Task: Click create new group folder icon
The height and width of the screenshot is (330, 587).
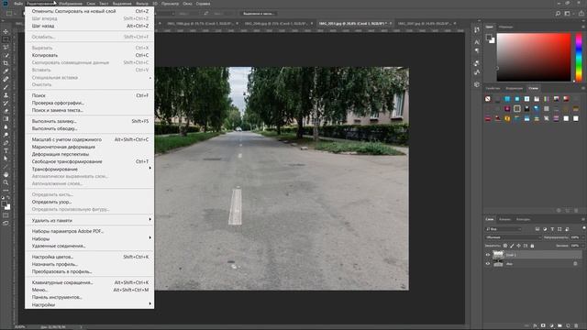Action: [x=559, y=326]
